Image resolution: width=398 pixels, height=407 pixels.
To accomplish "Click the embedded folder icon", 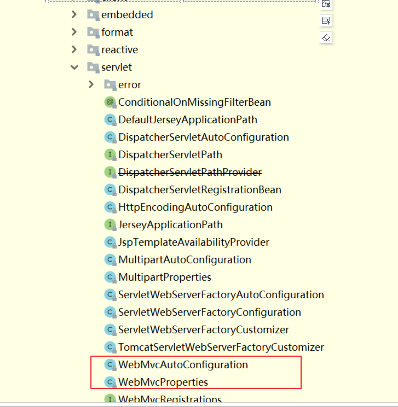I will tap(93, 15).
